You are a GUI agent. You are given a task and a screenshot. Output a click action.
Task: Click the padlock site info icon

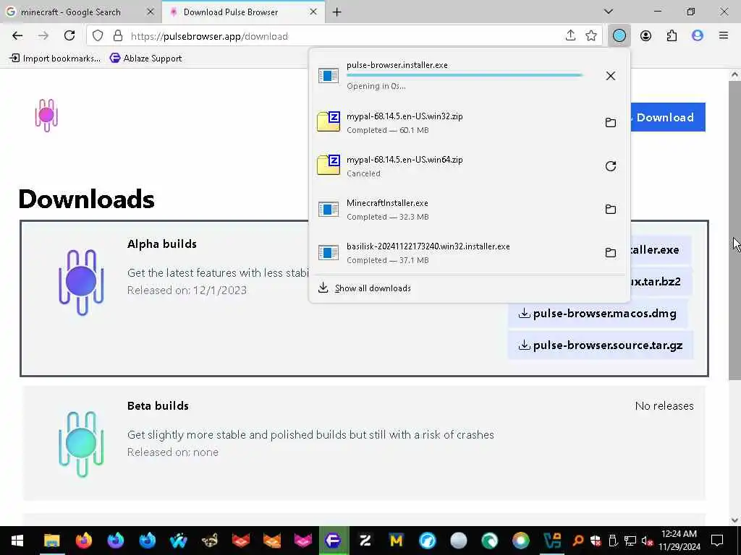(x=118, y=36)
